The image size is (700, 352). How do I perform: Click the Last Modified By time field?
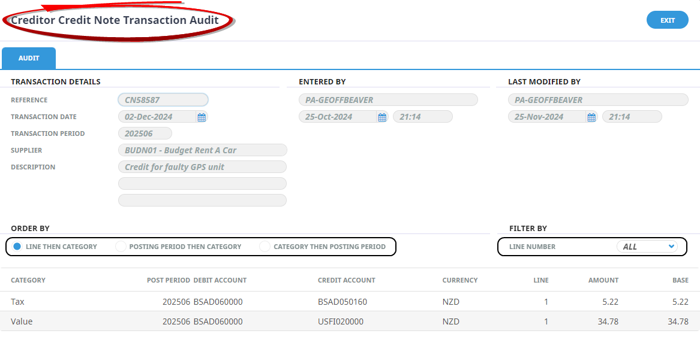pyautogui.click(x=632, y=117)
